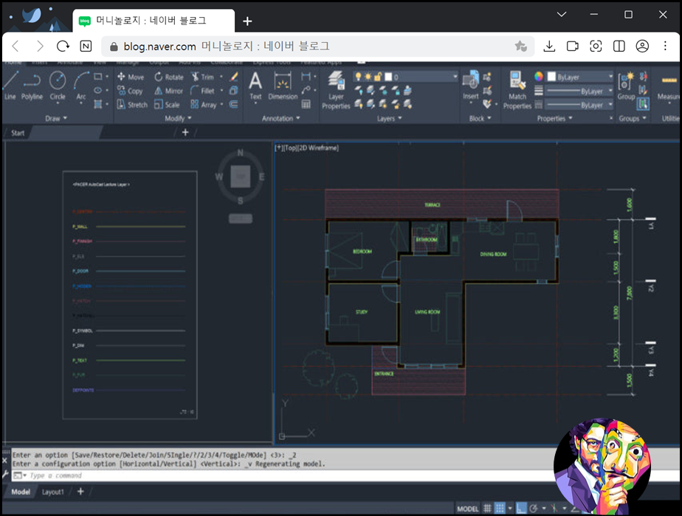Open the layer selection dropdown
The width and height of the screenshot is (682, 516).
coord(455,77)
